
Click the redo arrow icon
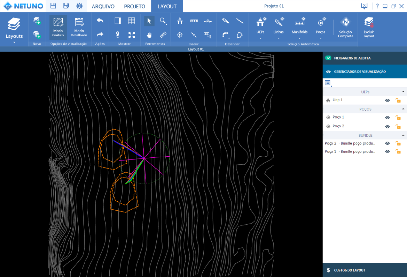pos(100,35)
